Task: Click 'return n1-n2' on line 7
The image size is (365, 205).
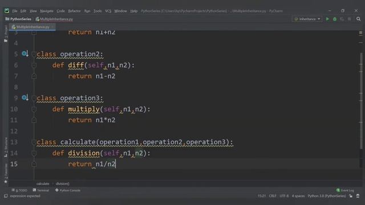Action: [x=92, y=76]
